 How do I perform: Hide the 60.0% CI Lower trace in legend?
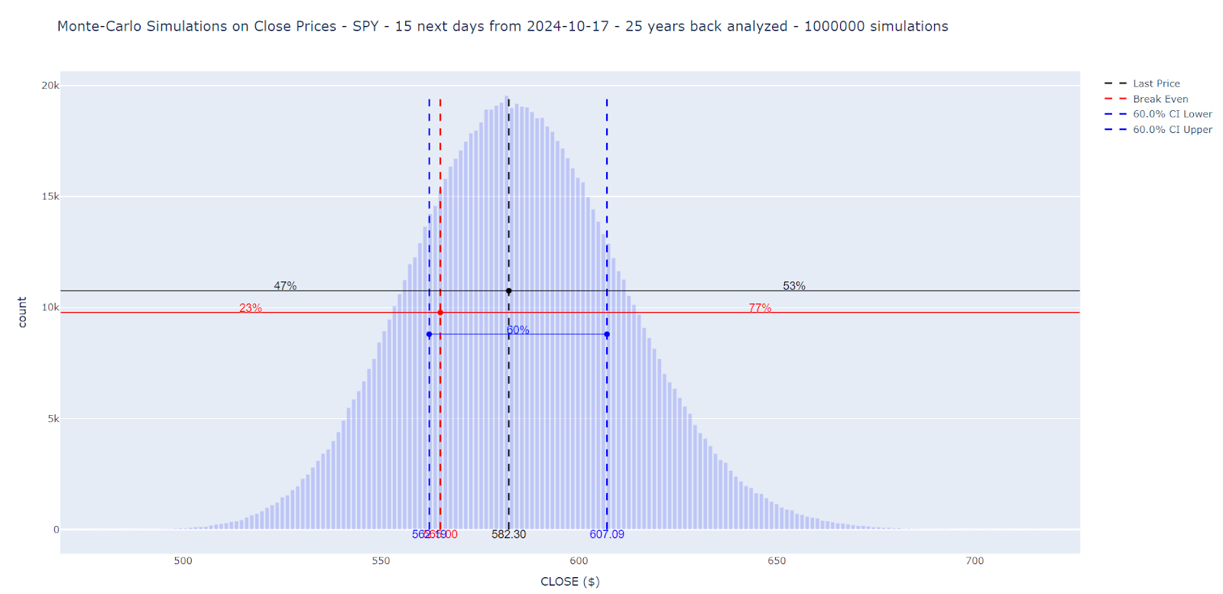(1158, 114)
